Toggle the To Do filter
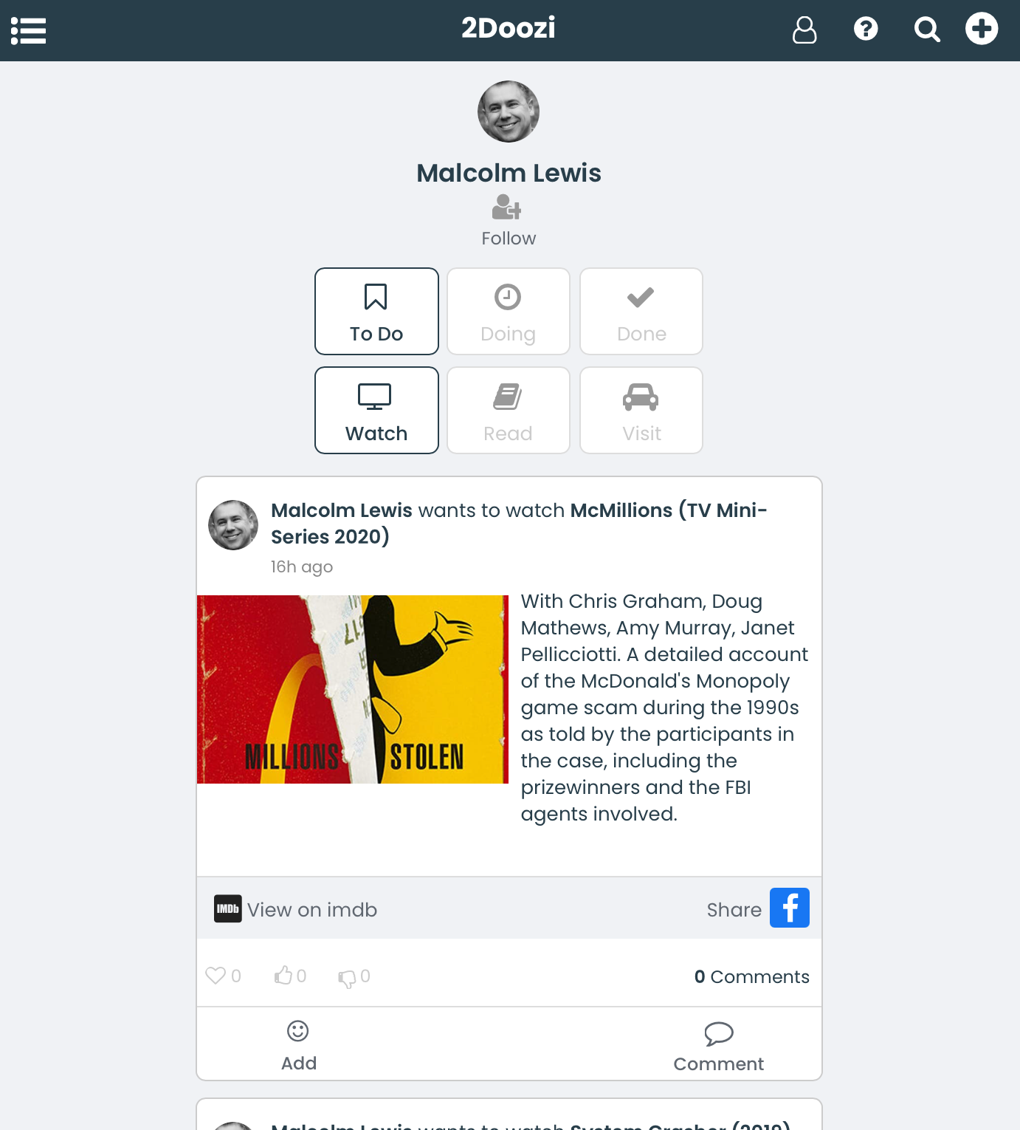1020x1130 pixels. click(376, 311)
